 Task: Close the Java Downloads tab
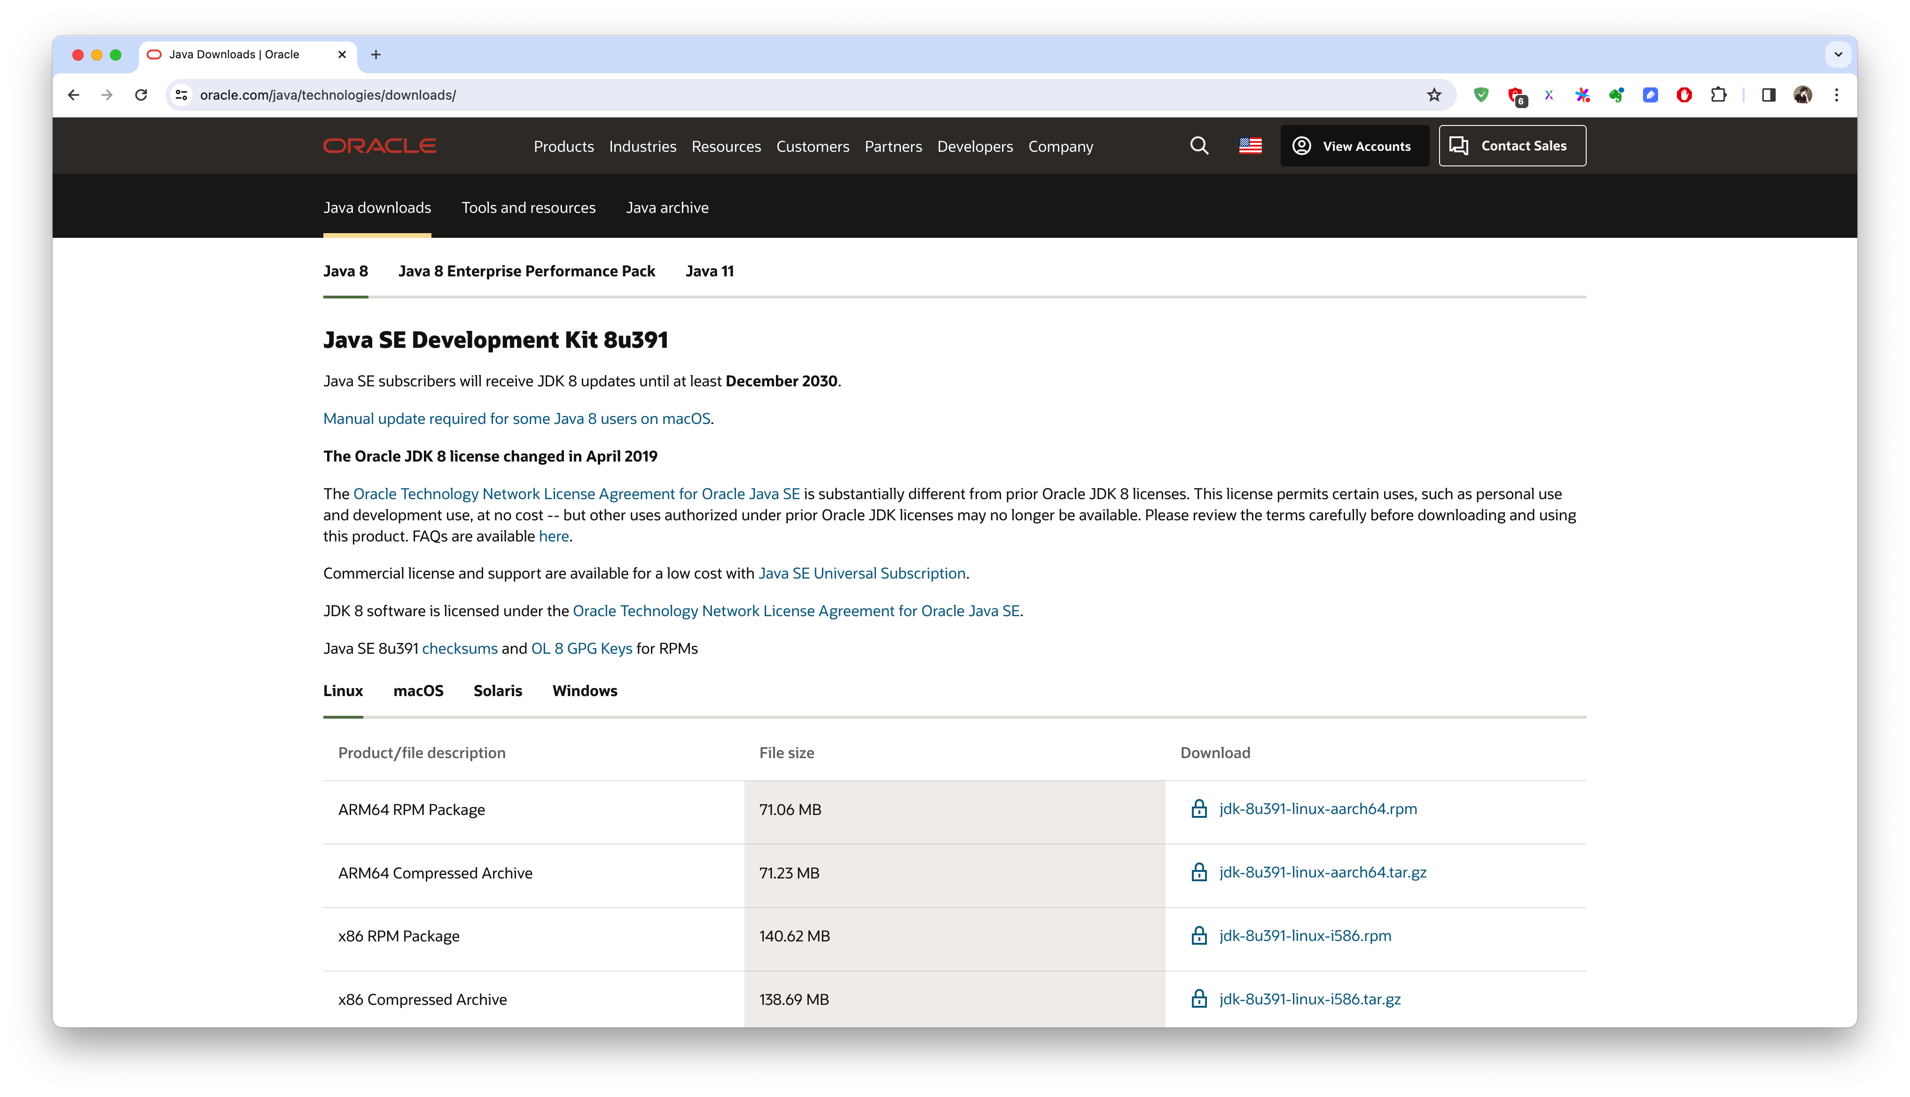tap(342, 54)
